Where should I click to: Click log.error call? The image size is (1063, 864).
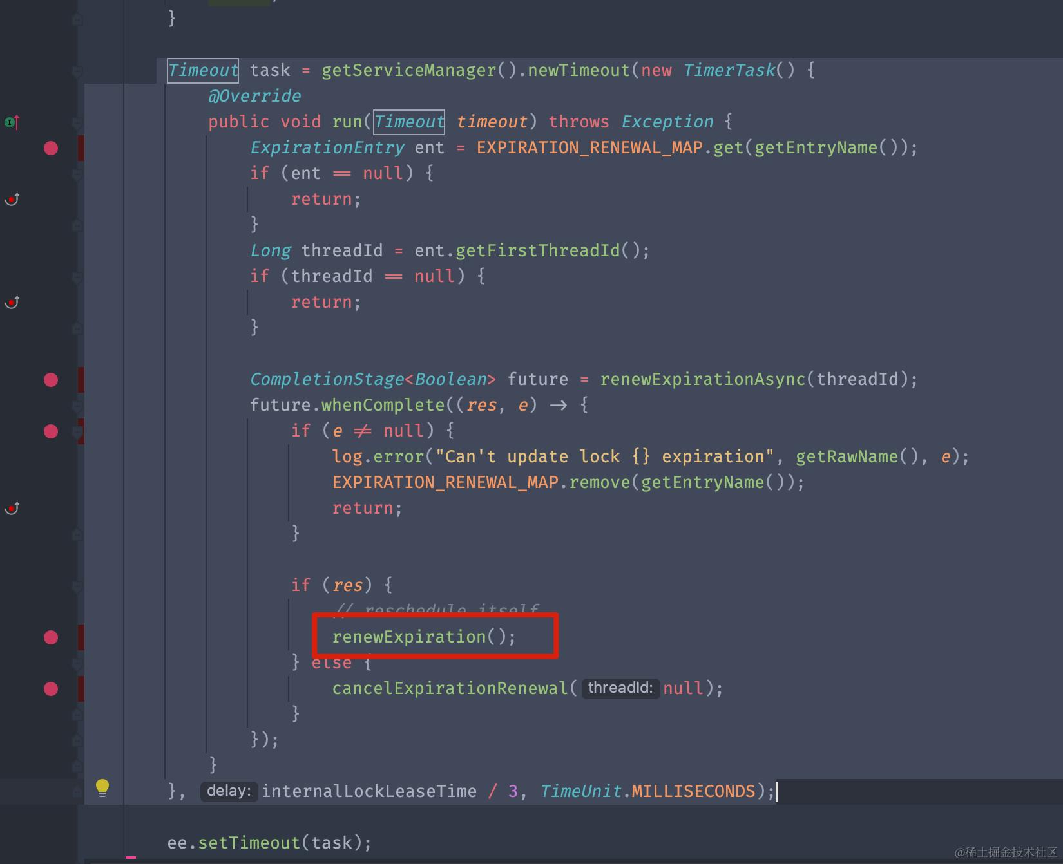[x=378, y=456]
